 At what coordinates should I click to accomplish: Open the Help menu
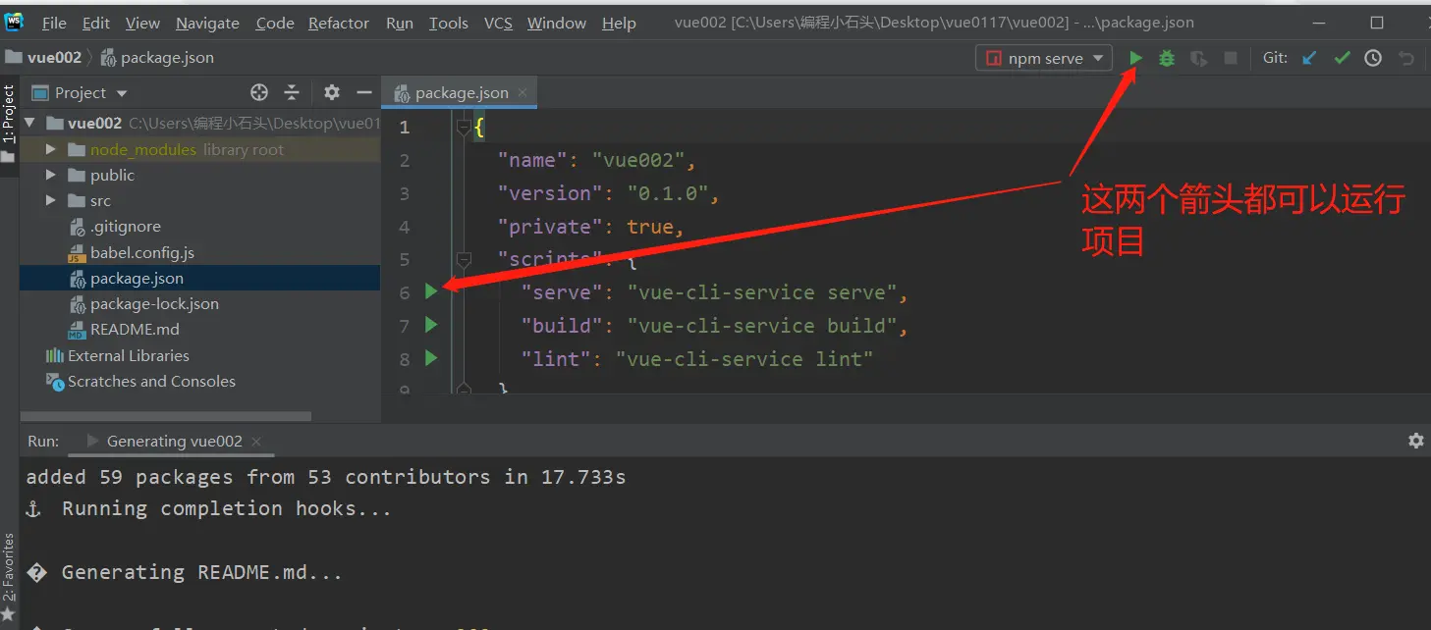pyautogui.click(x=619, y=23)
